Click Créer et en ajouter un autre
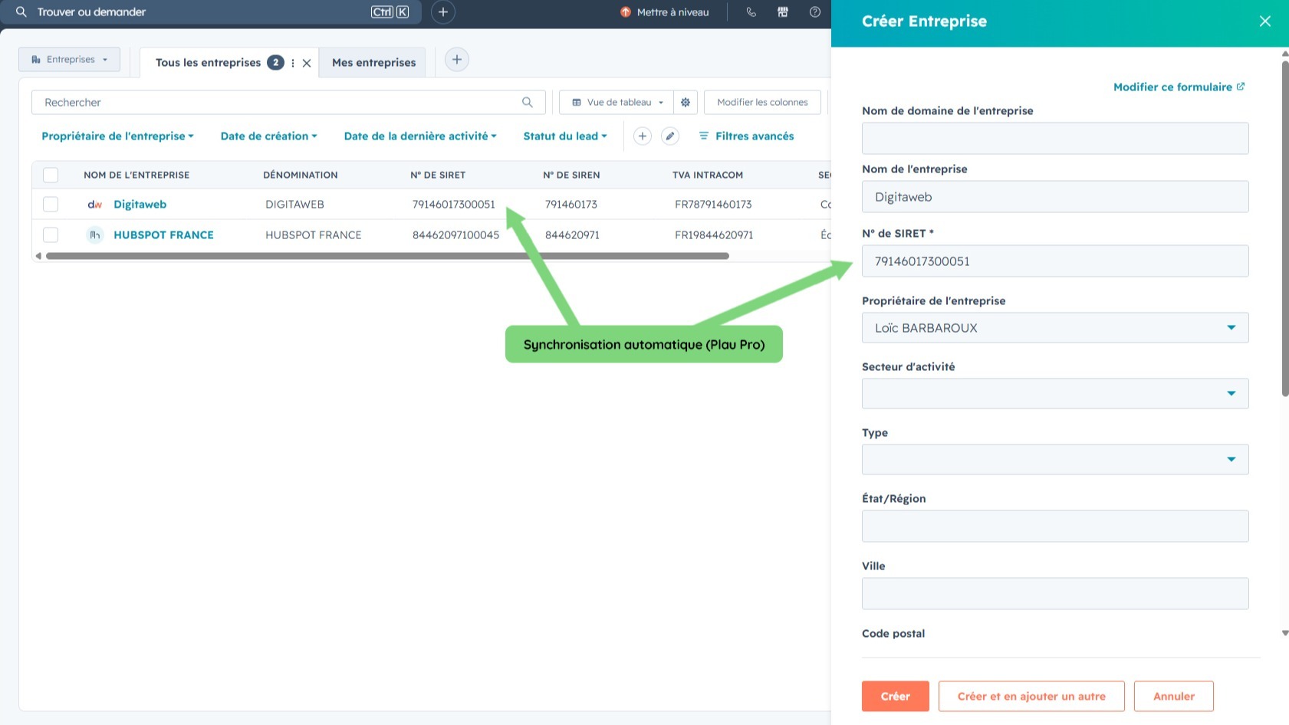 pos(1031,697)
